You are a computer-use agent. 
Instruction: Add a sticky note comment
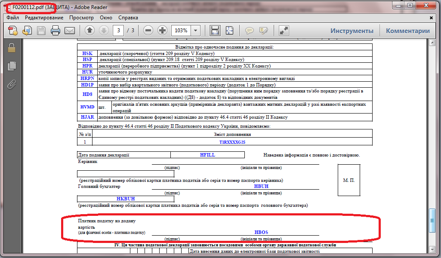pyautogui.click(x=249, y=31)
